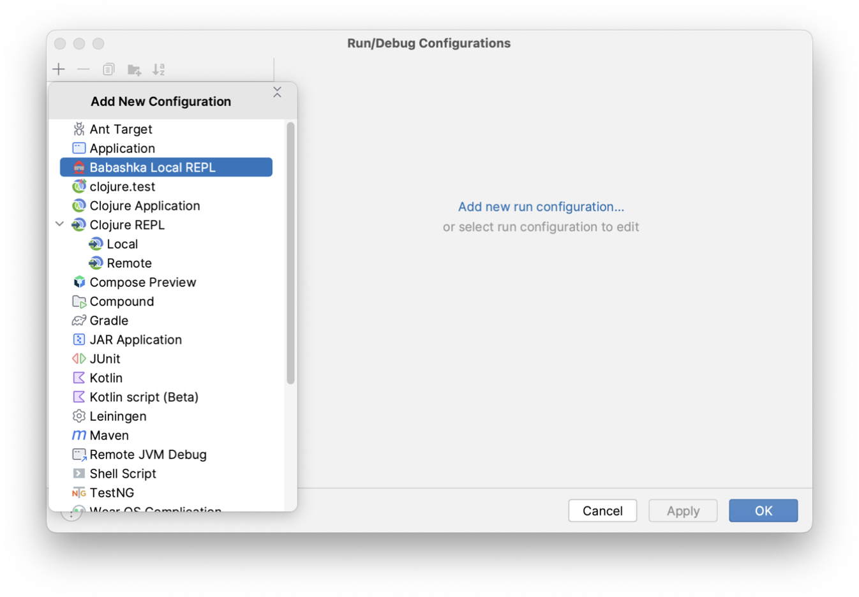The image size is (859, 597).
Task: Click the TestNG icon
Action: pos(78,492)
